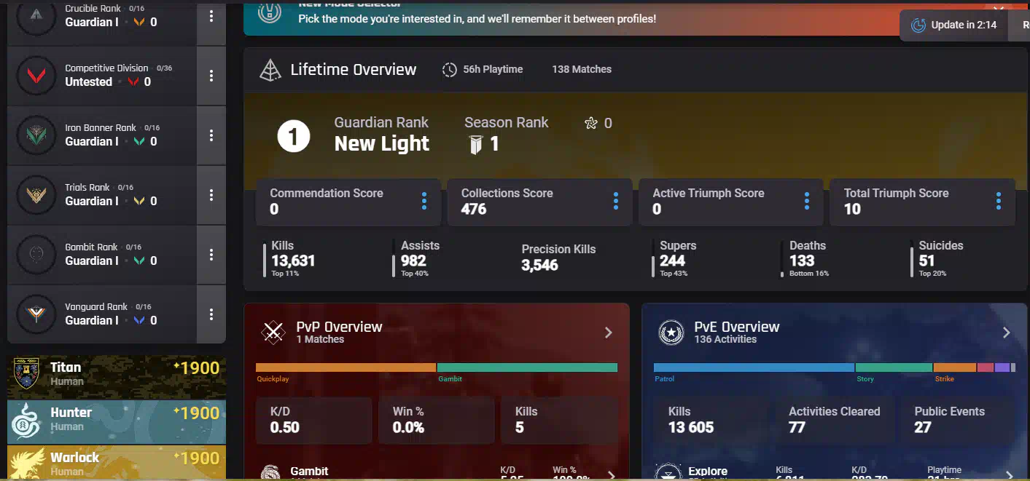Click the Crucible Rank emblem icon
Image resolution: width=1030 pixels, height=481 pixels.
36,16
